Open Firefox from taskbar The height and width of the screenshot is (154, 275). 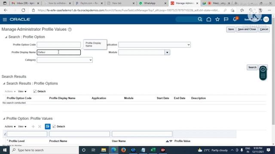[x=123, y=150]
